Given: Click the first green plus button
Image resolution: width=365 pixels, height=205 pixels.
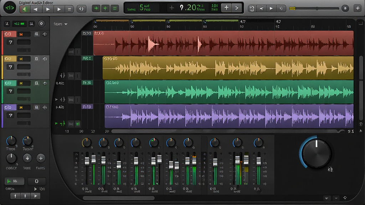Looking at the screenshot, I should [96, 9].
